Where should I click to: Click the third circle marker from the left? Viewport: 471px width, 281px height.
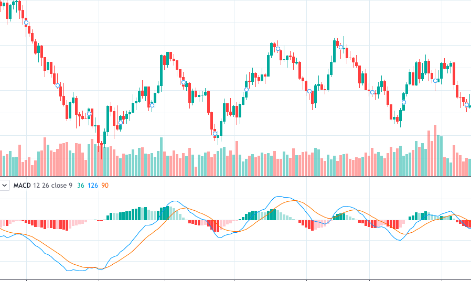pos(89,114)
